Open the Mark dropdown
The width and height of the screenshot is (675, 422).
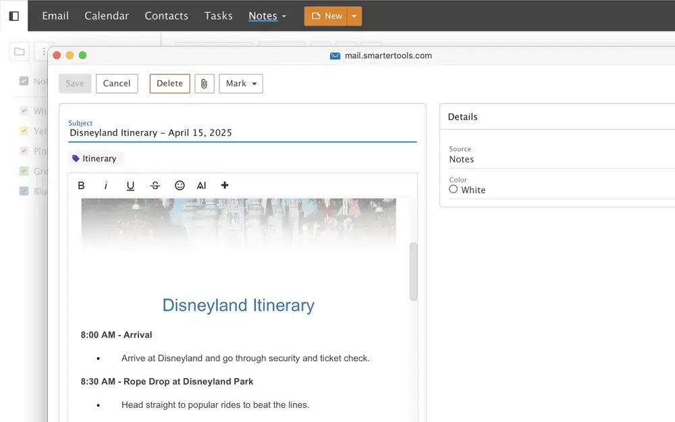[x=240, y=84]
